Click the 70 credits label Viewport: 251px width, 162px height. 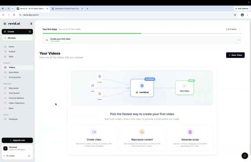point(10,156)
